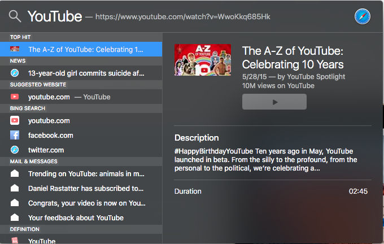384x244 pixels.
Task: Click the YouTube text in search field
Action: point(55,16)
